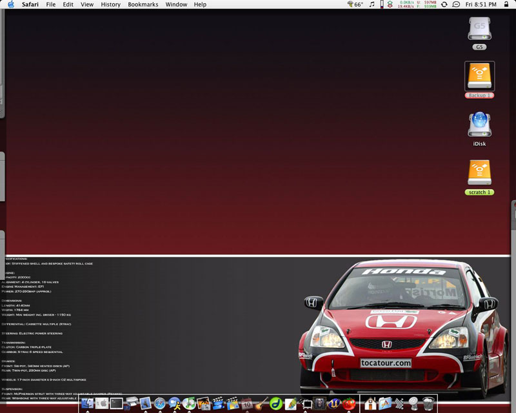Open the printer icon in the Dock
This screenshot has height=413, width=516.
point(131,403)
